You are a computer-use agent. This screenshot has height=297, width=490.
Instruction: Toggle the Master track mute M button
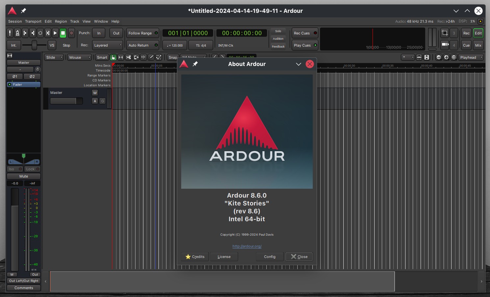click(95, 93)
